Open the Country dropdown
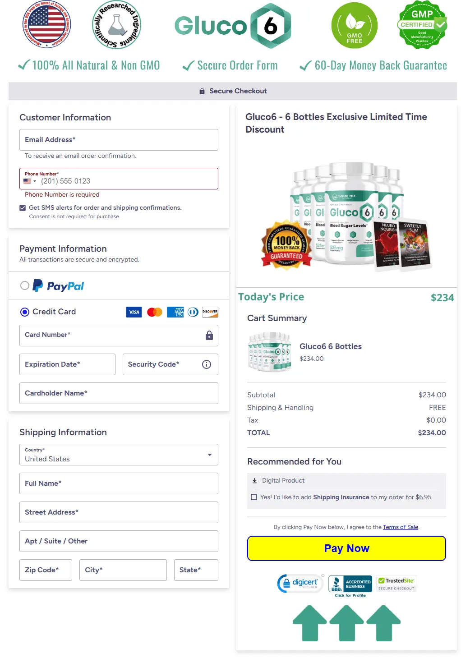Image resolution: width=461 pixels, height=658 pixels. [x=209, y=455]
